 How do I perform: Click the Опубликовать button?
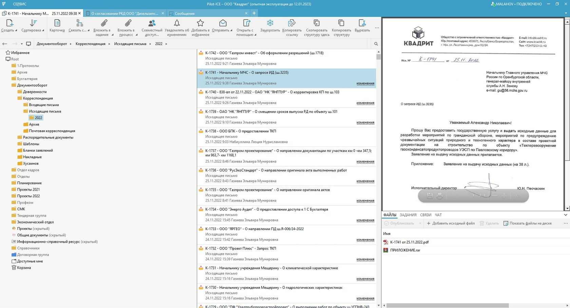click(x=399, y=223)
